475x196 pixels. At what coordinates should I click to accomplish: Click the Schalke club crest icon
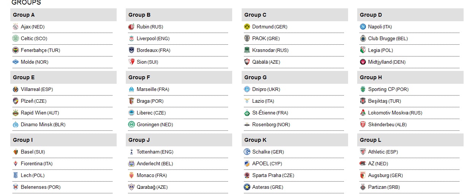pyautogui.click(x=247, y=152)
